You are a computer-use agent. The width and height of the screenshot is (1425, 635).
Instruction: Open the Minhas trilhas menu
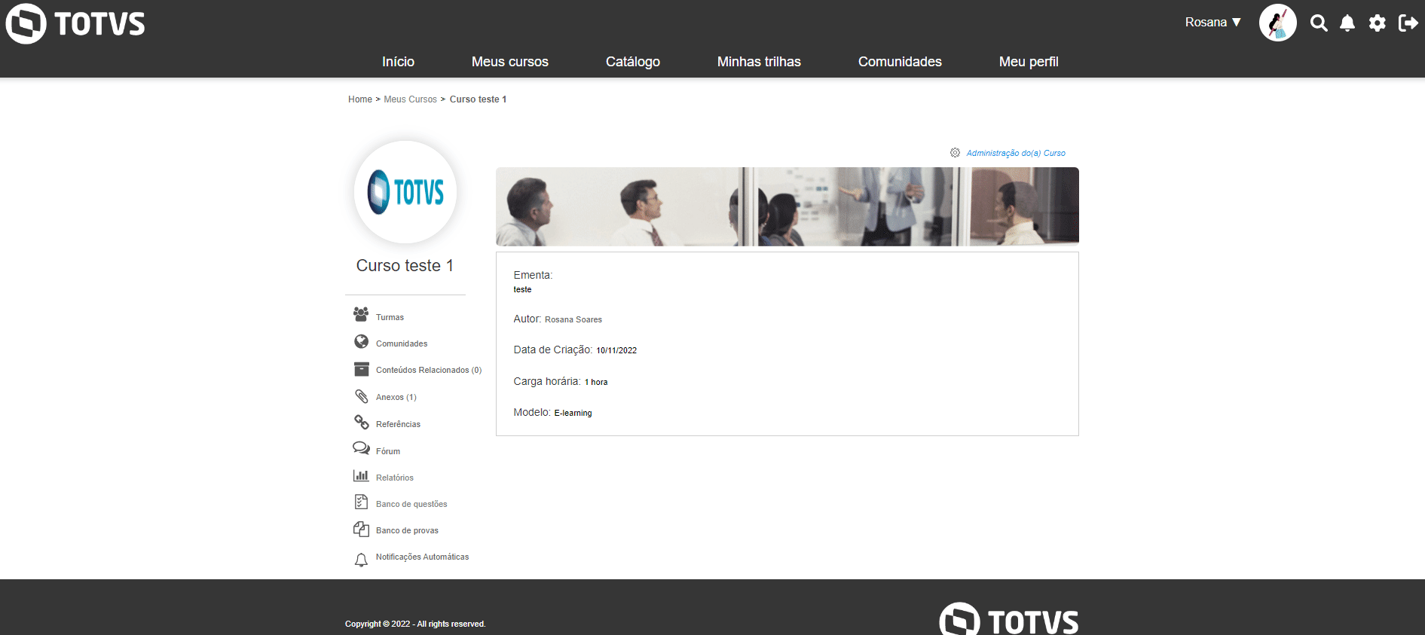pos(759,62)
